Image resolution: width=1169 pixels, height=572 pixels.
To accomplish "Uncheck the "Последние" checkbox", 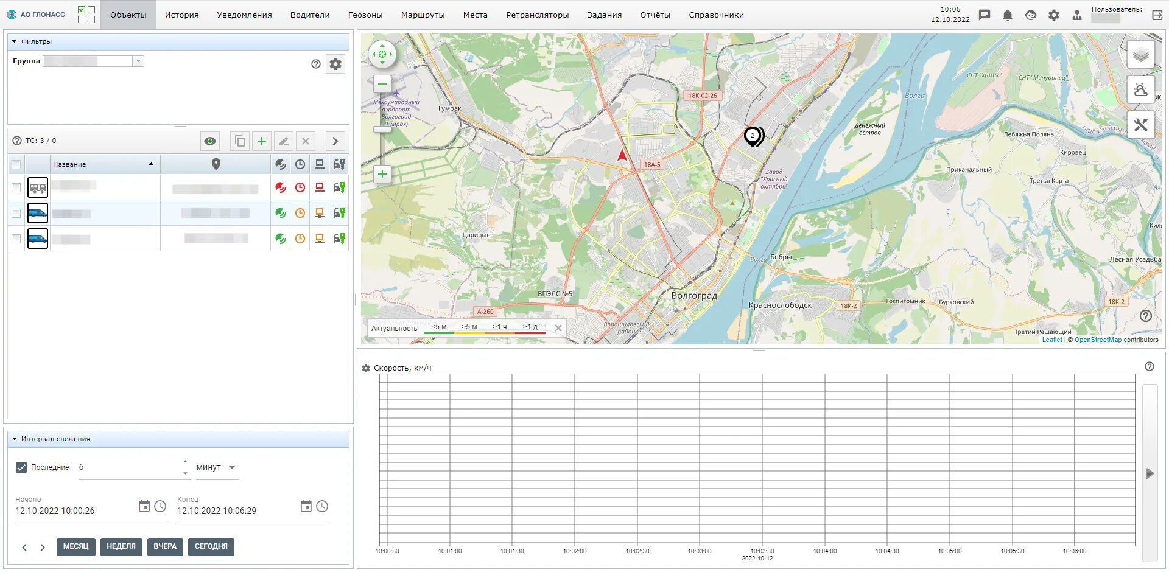I will 21,467.
